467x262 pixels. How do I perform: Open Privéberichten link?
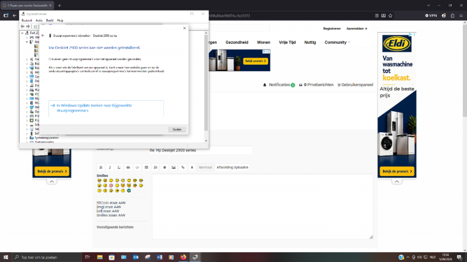pyautogui.click(x=316, y=84)
